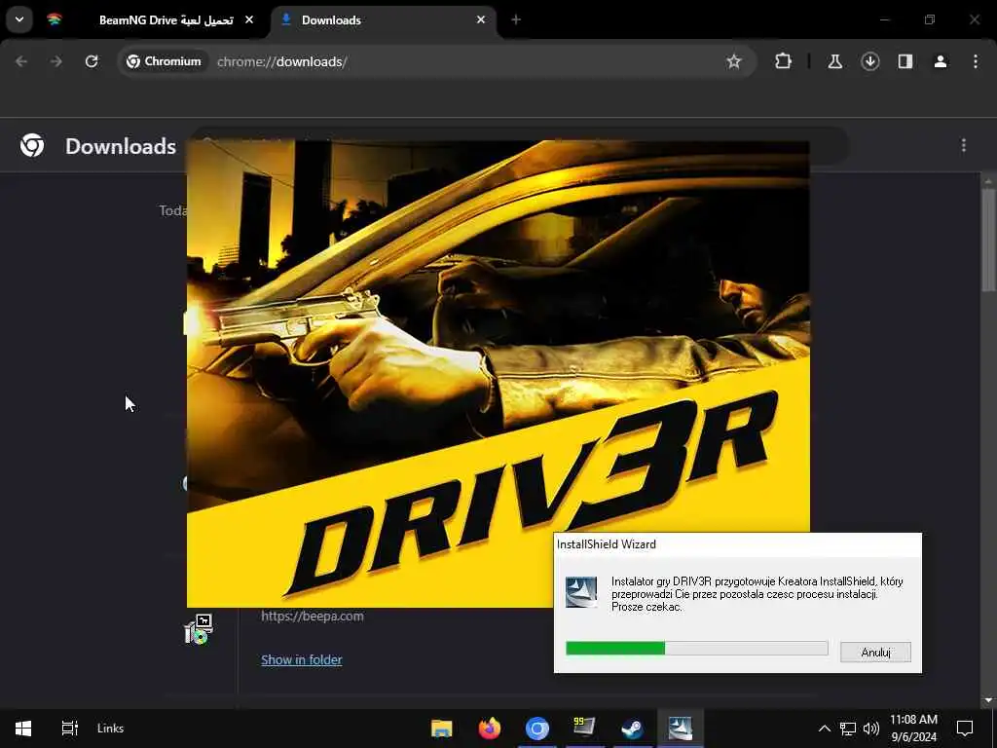Select the Downloads tab
997x748 pixels.
384,19
